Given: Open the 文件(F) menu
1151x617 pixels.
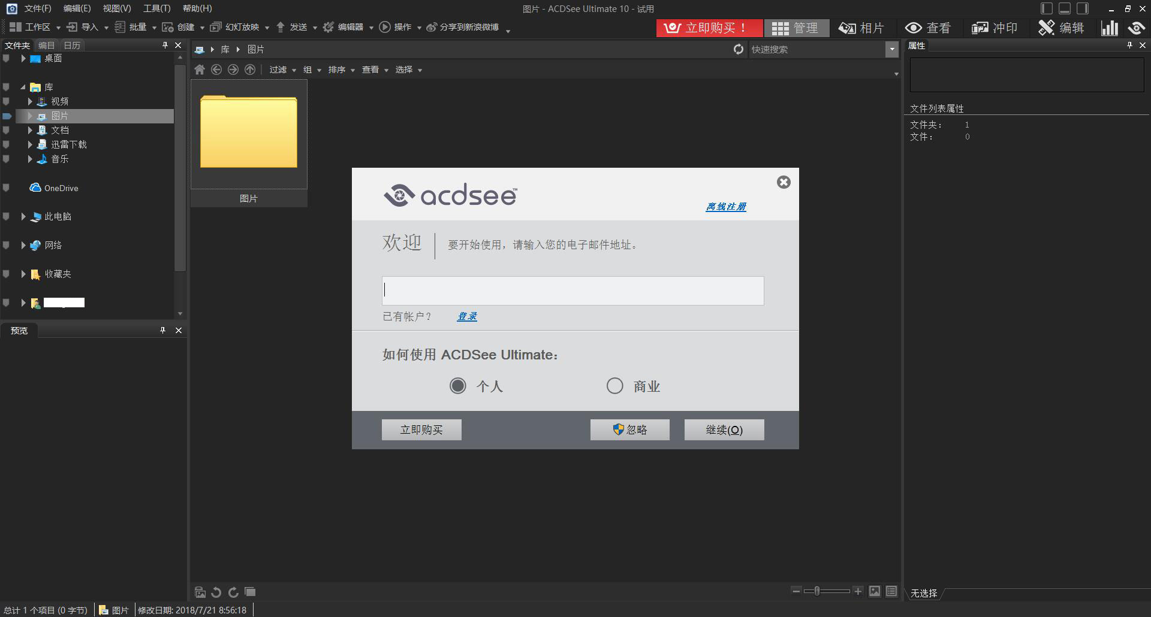Looking at the screenshot, I should click(x=38, y=8).
